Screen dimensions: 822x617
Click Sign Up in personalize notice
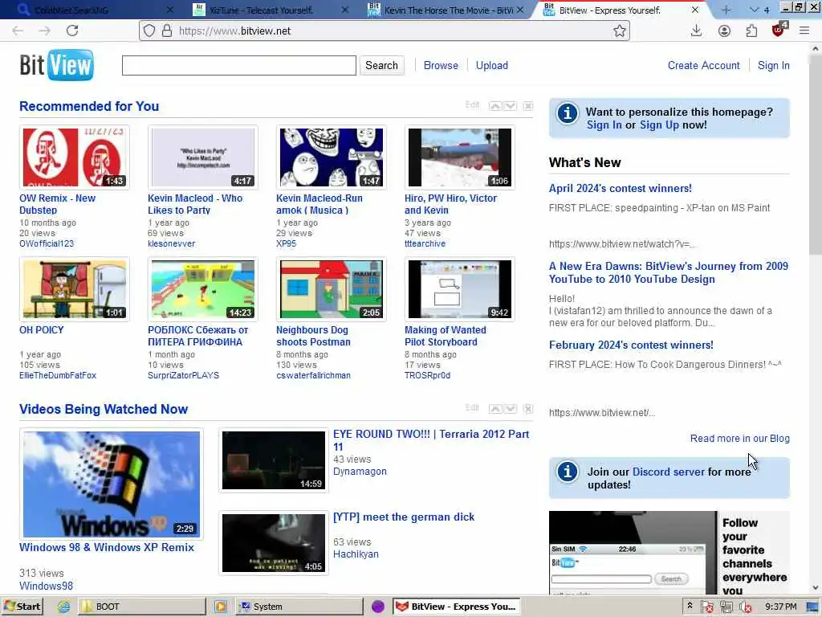[x=659, y=125]
